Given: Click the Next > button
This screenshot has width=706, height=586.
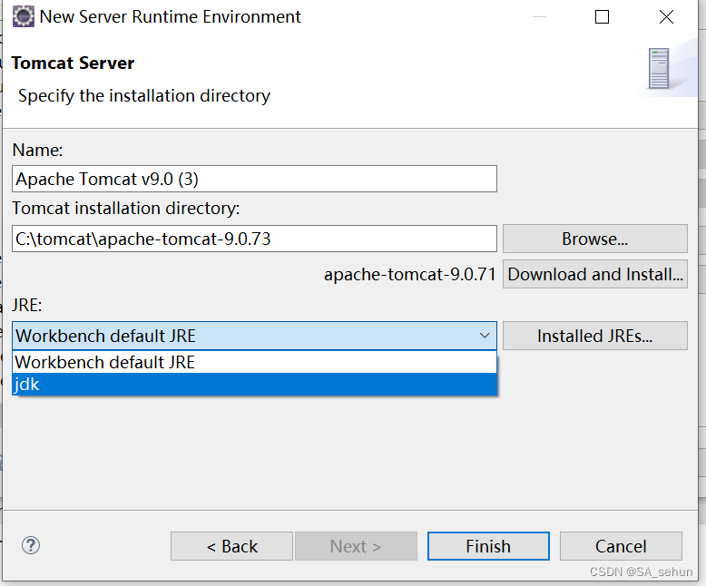Looking at the screenshot, I should point(356,546).
